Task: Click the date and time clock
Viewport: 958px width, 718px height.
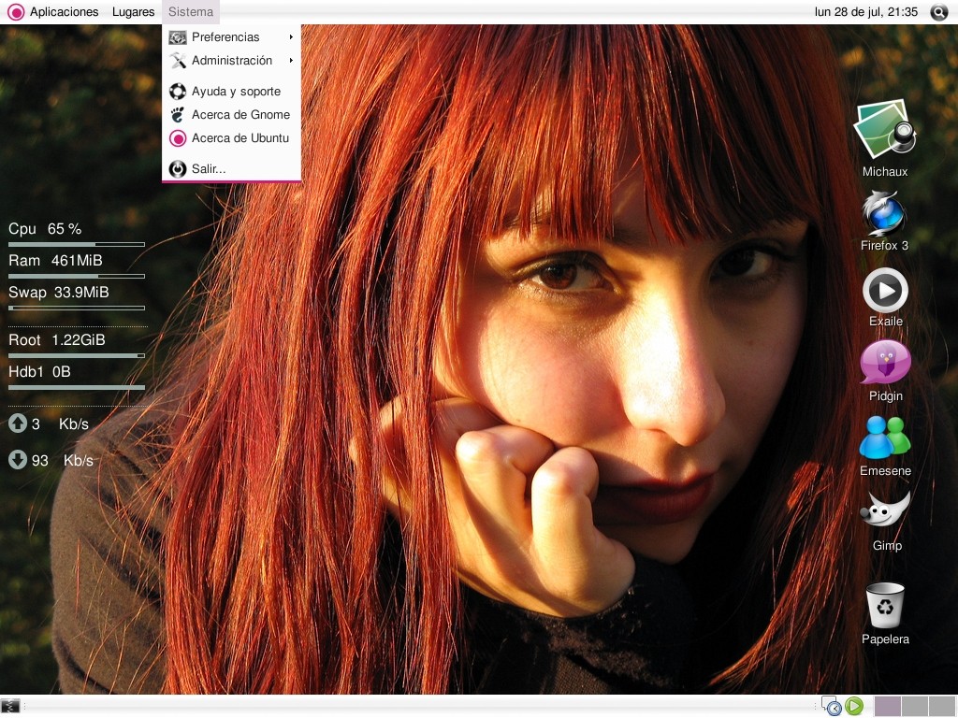Action: click(865, 11)
